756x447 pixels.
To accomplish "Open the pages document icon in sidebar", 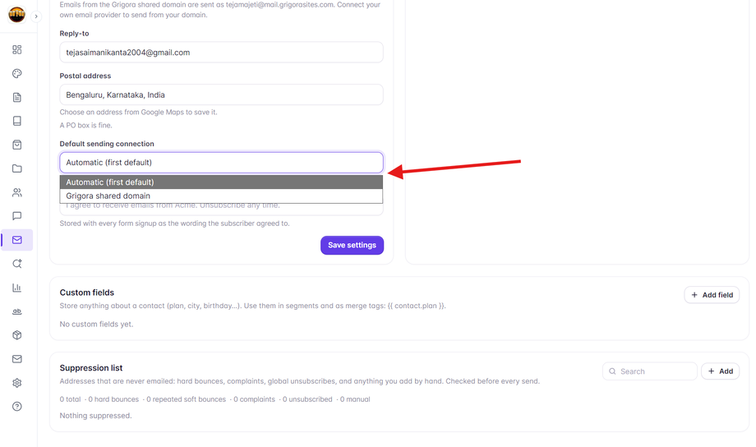I will tap(17, 98).
